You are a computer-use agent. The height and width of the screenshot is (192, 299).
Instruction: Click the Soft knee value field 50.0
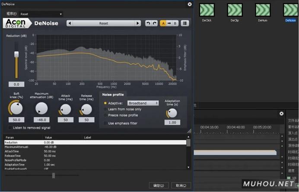click(x=16, y=120)
